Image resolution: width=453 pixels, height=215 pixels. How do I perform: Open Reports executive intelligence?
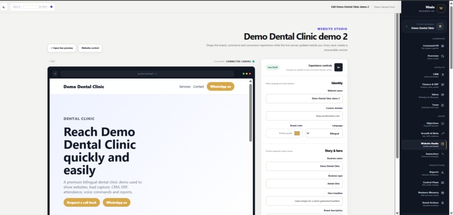click(x=424, y=173)
